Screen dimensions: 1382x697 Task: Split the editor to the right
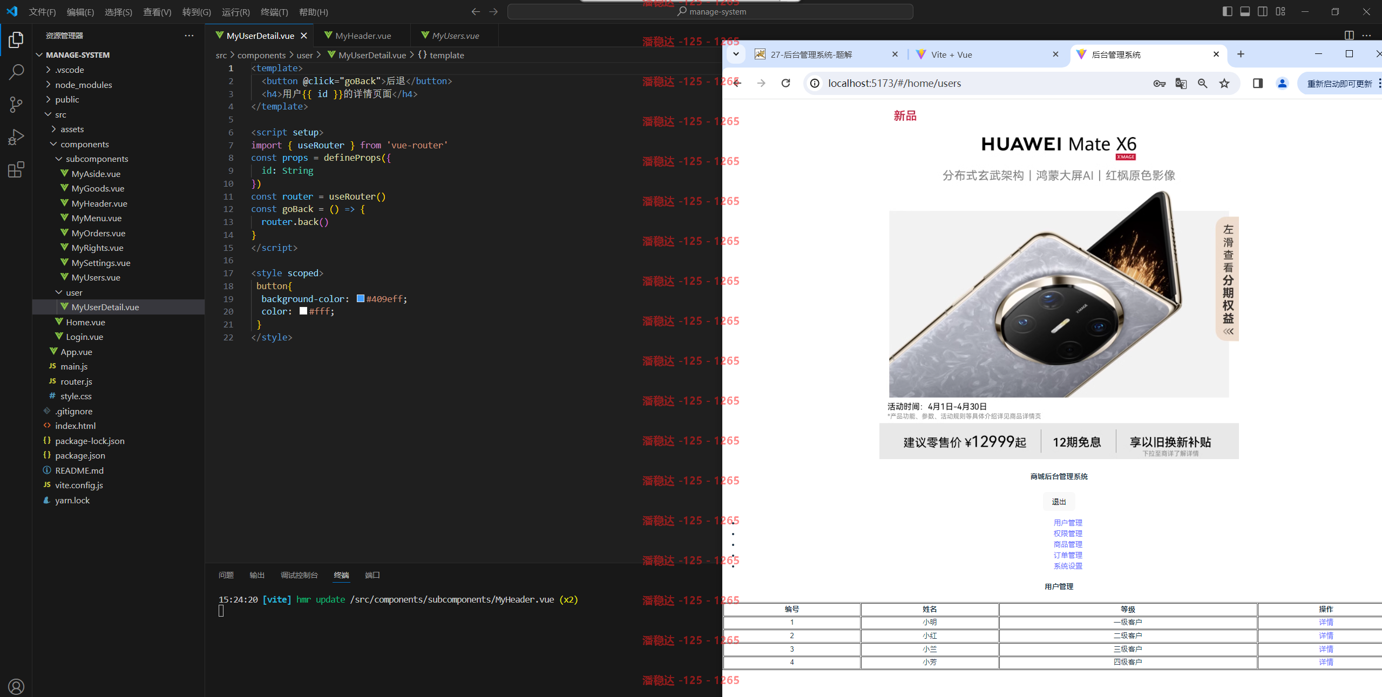(1349, 35)
